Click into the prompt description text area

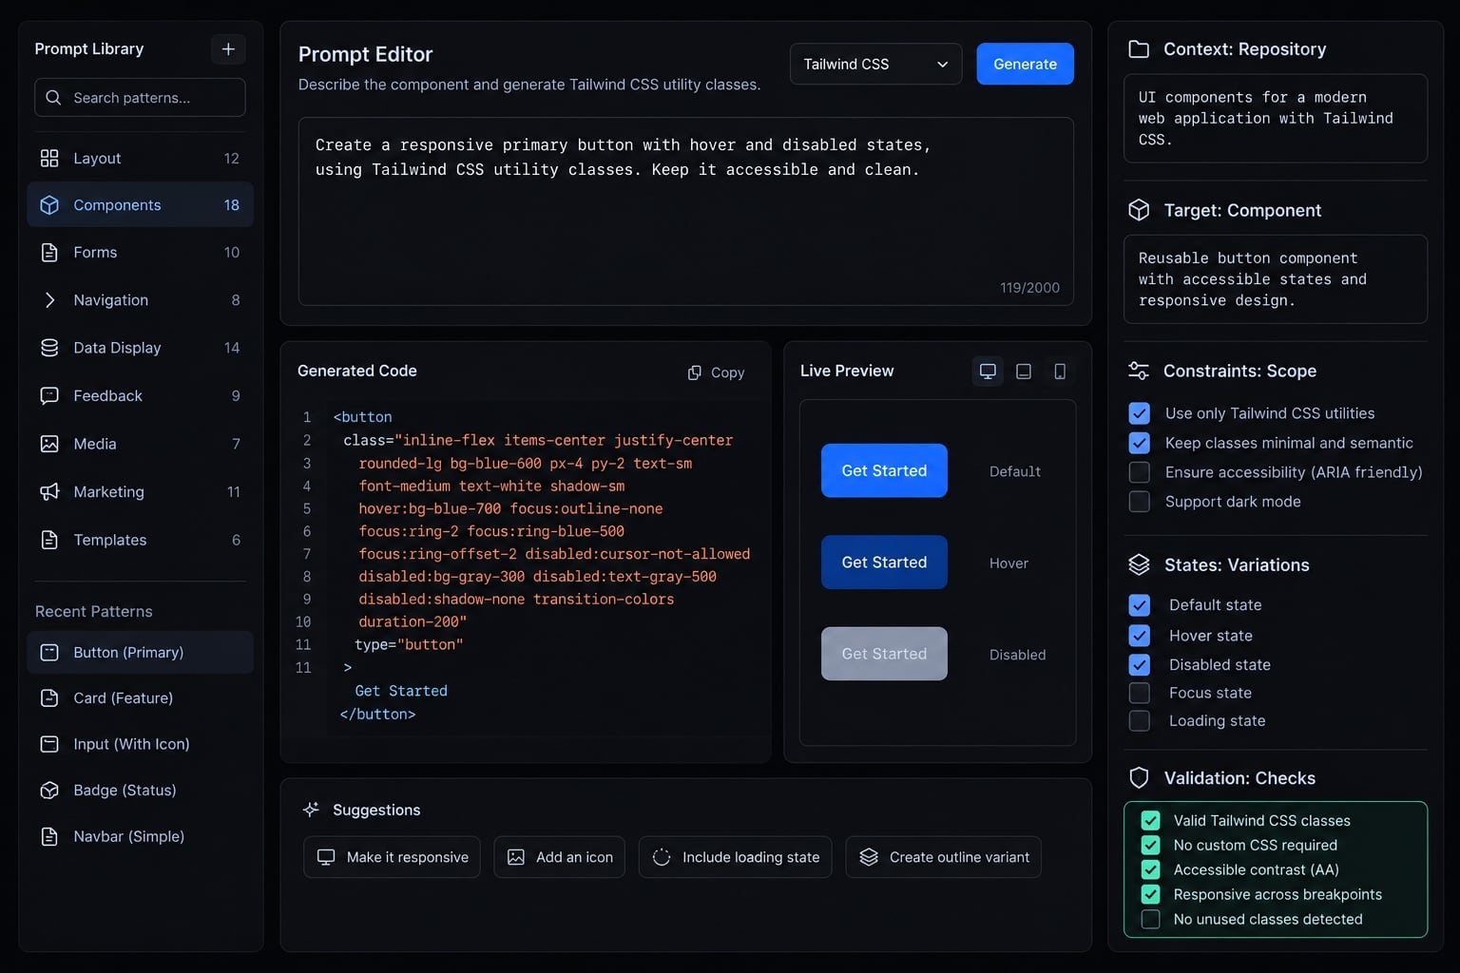click(x=685, y=211)
